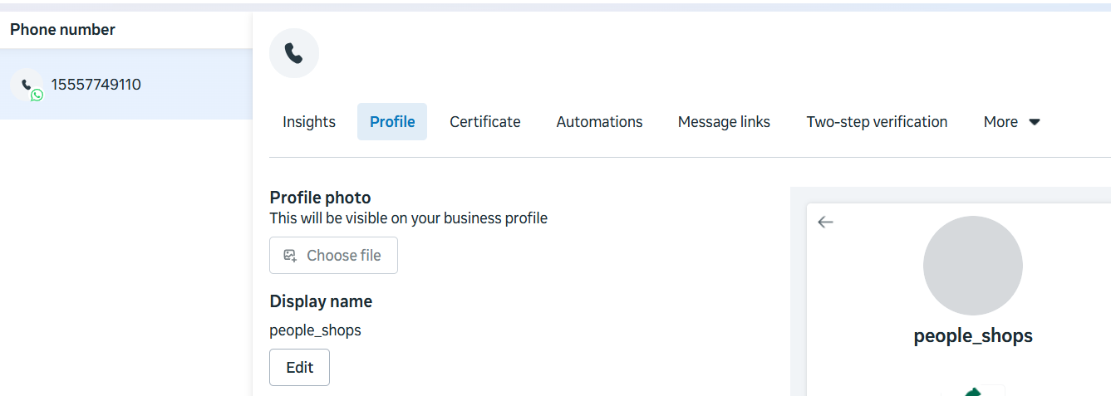Image resolution: width=1111 pixels, height=396 pixels.
Task: Select phone number 15557749110 in sidebar
Action: (96, 85)
